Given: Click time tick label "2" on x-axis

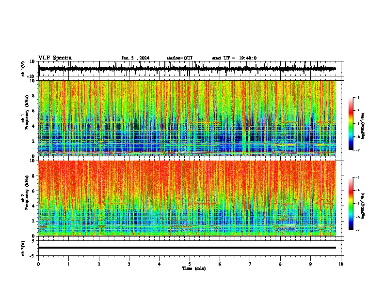Looking at the screenshot, I should point(99,264).
